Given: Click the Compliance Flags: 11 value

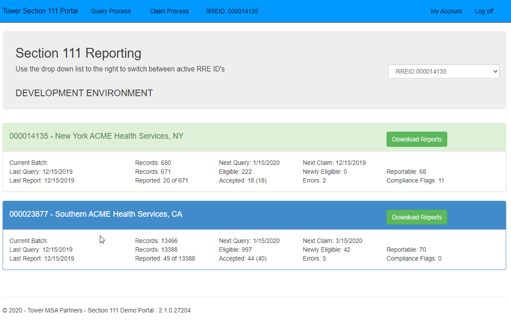Looking at the screenshot, I should [415, 180].
